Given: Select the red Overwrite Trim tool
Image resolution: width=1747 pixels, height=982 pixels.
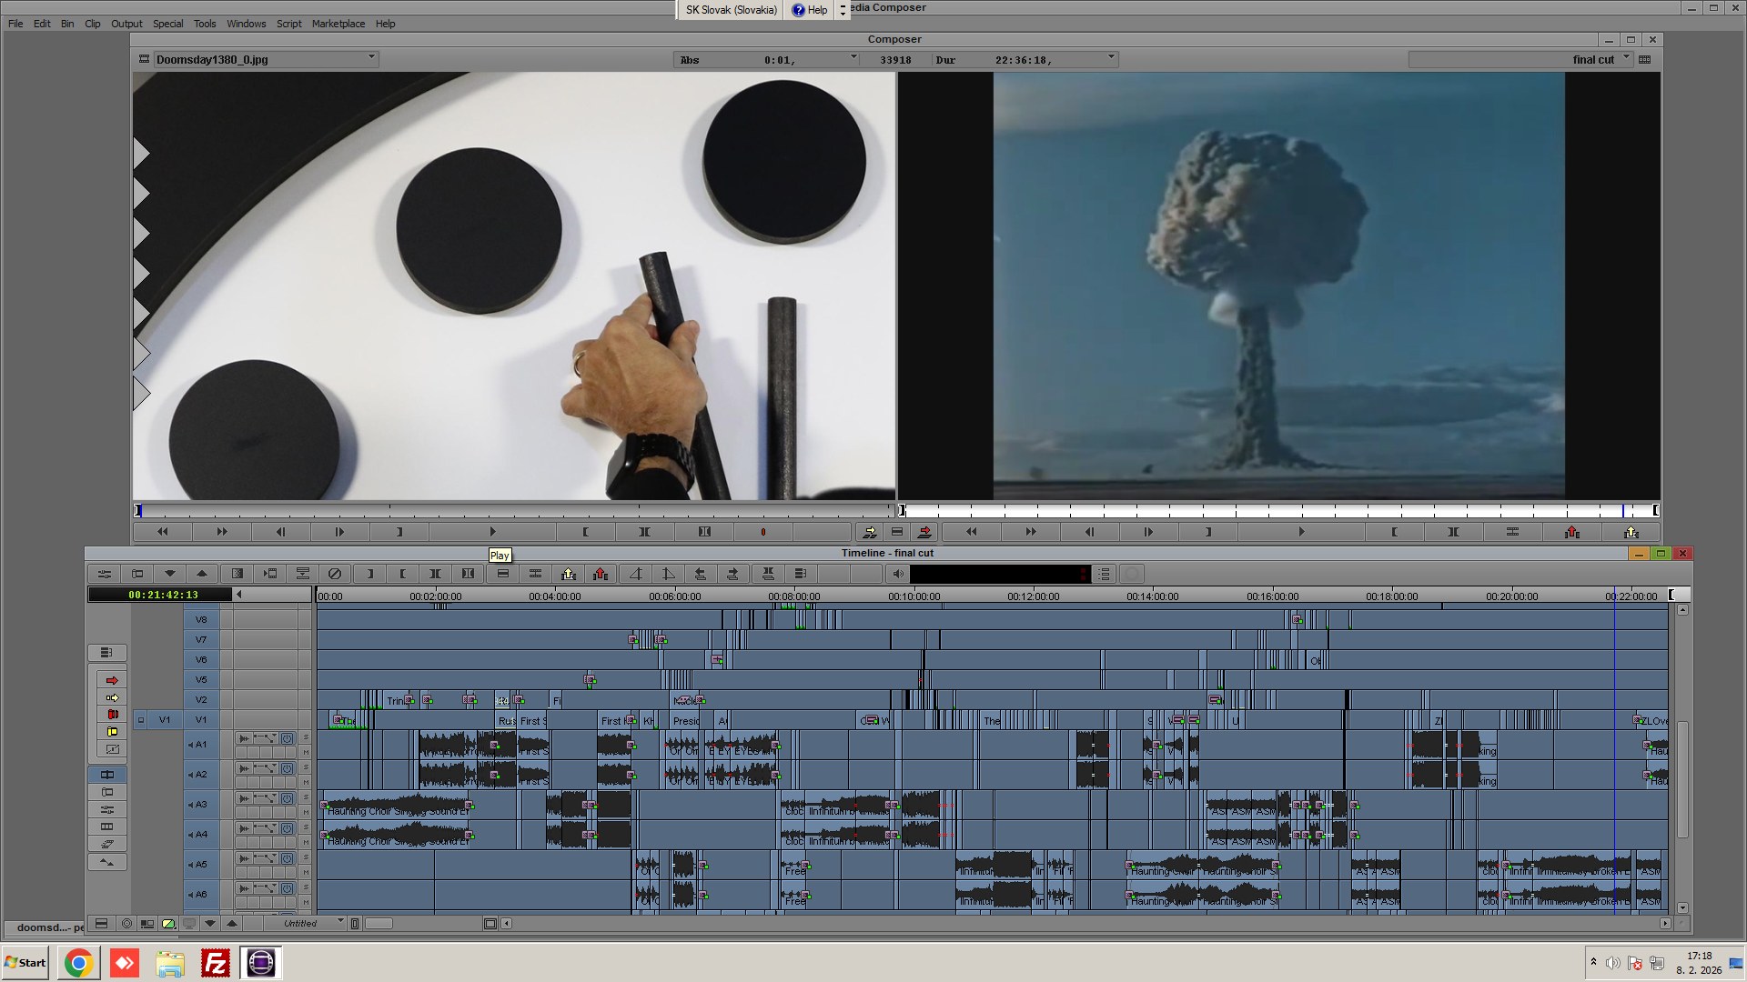Looking at the screenshot, I should (x=112, y=715).
